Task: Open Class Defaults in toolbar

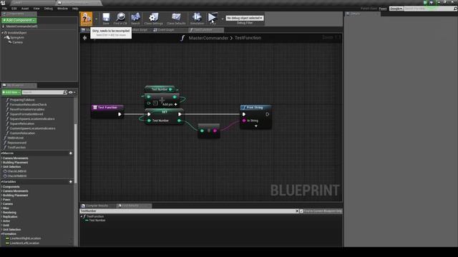Action: [176, 19]
